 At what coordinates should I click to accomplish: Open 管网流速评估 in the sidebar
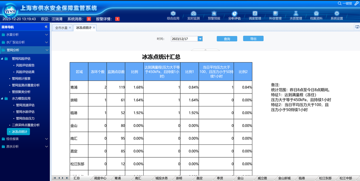(x=25, y=105)
